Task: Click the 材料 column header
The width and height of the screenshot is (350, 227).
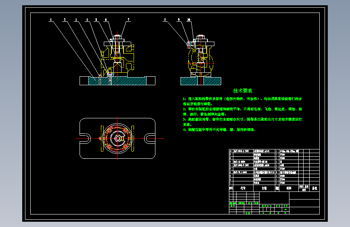Action: [289, 188]
